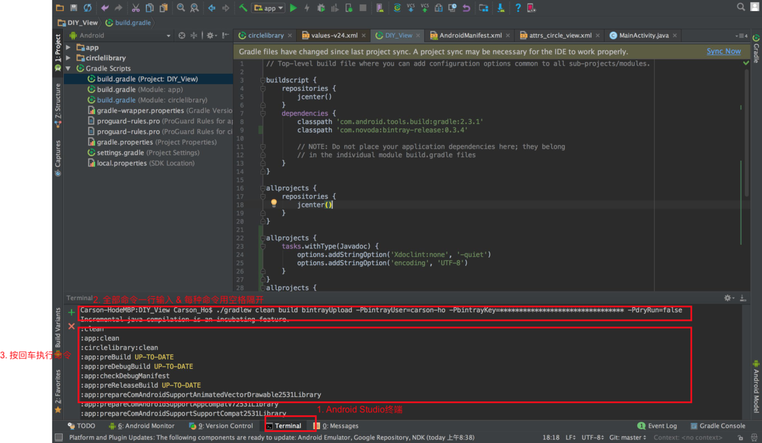The width and height of the screenshot is (762, 443).
Task: Close the attrs_circle_view.xml tab
Action: click(598, 36)
